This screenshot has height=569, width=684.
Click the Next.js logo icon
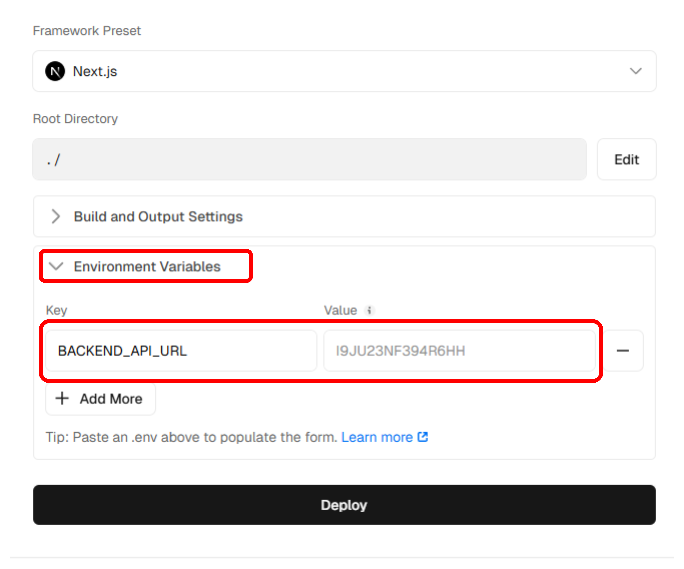55,71
